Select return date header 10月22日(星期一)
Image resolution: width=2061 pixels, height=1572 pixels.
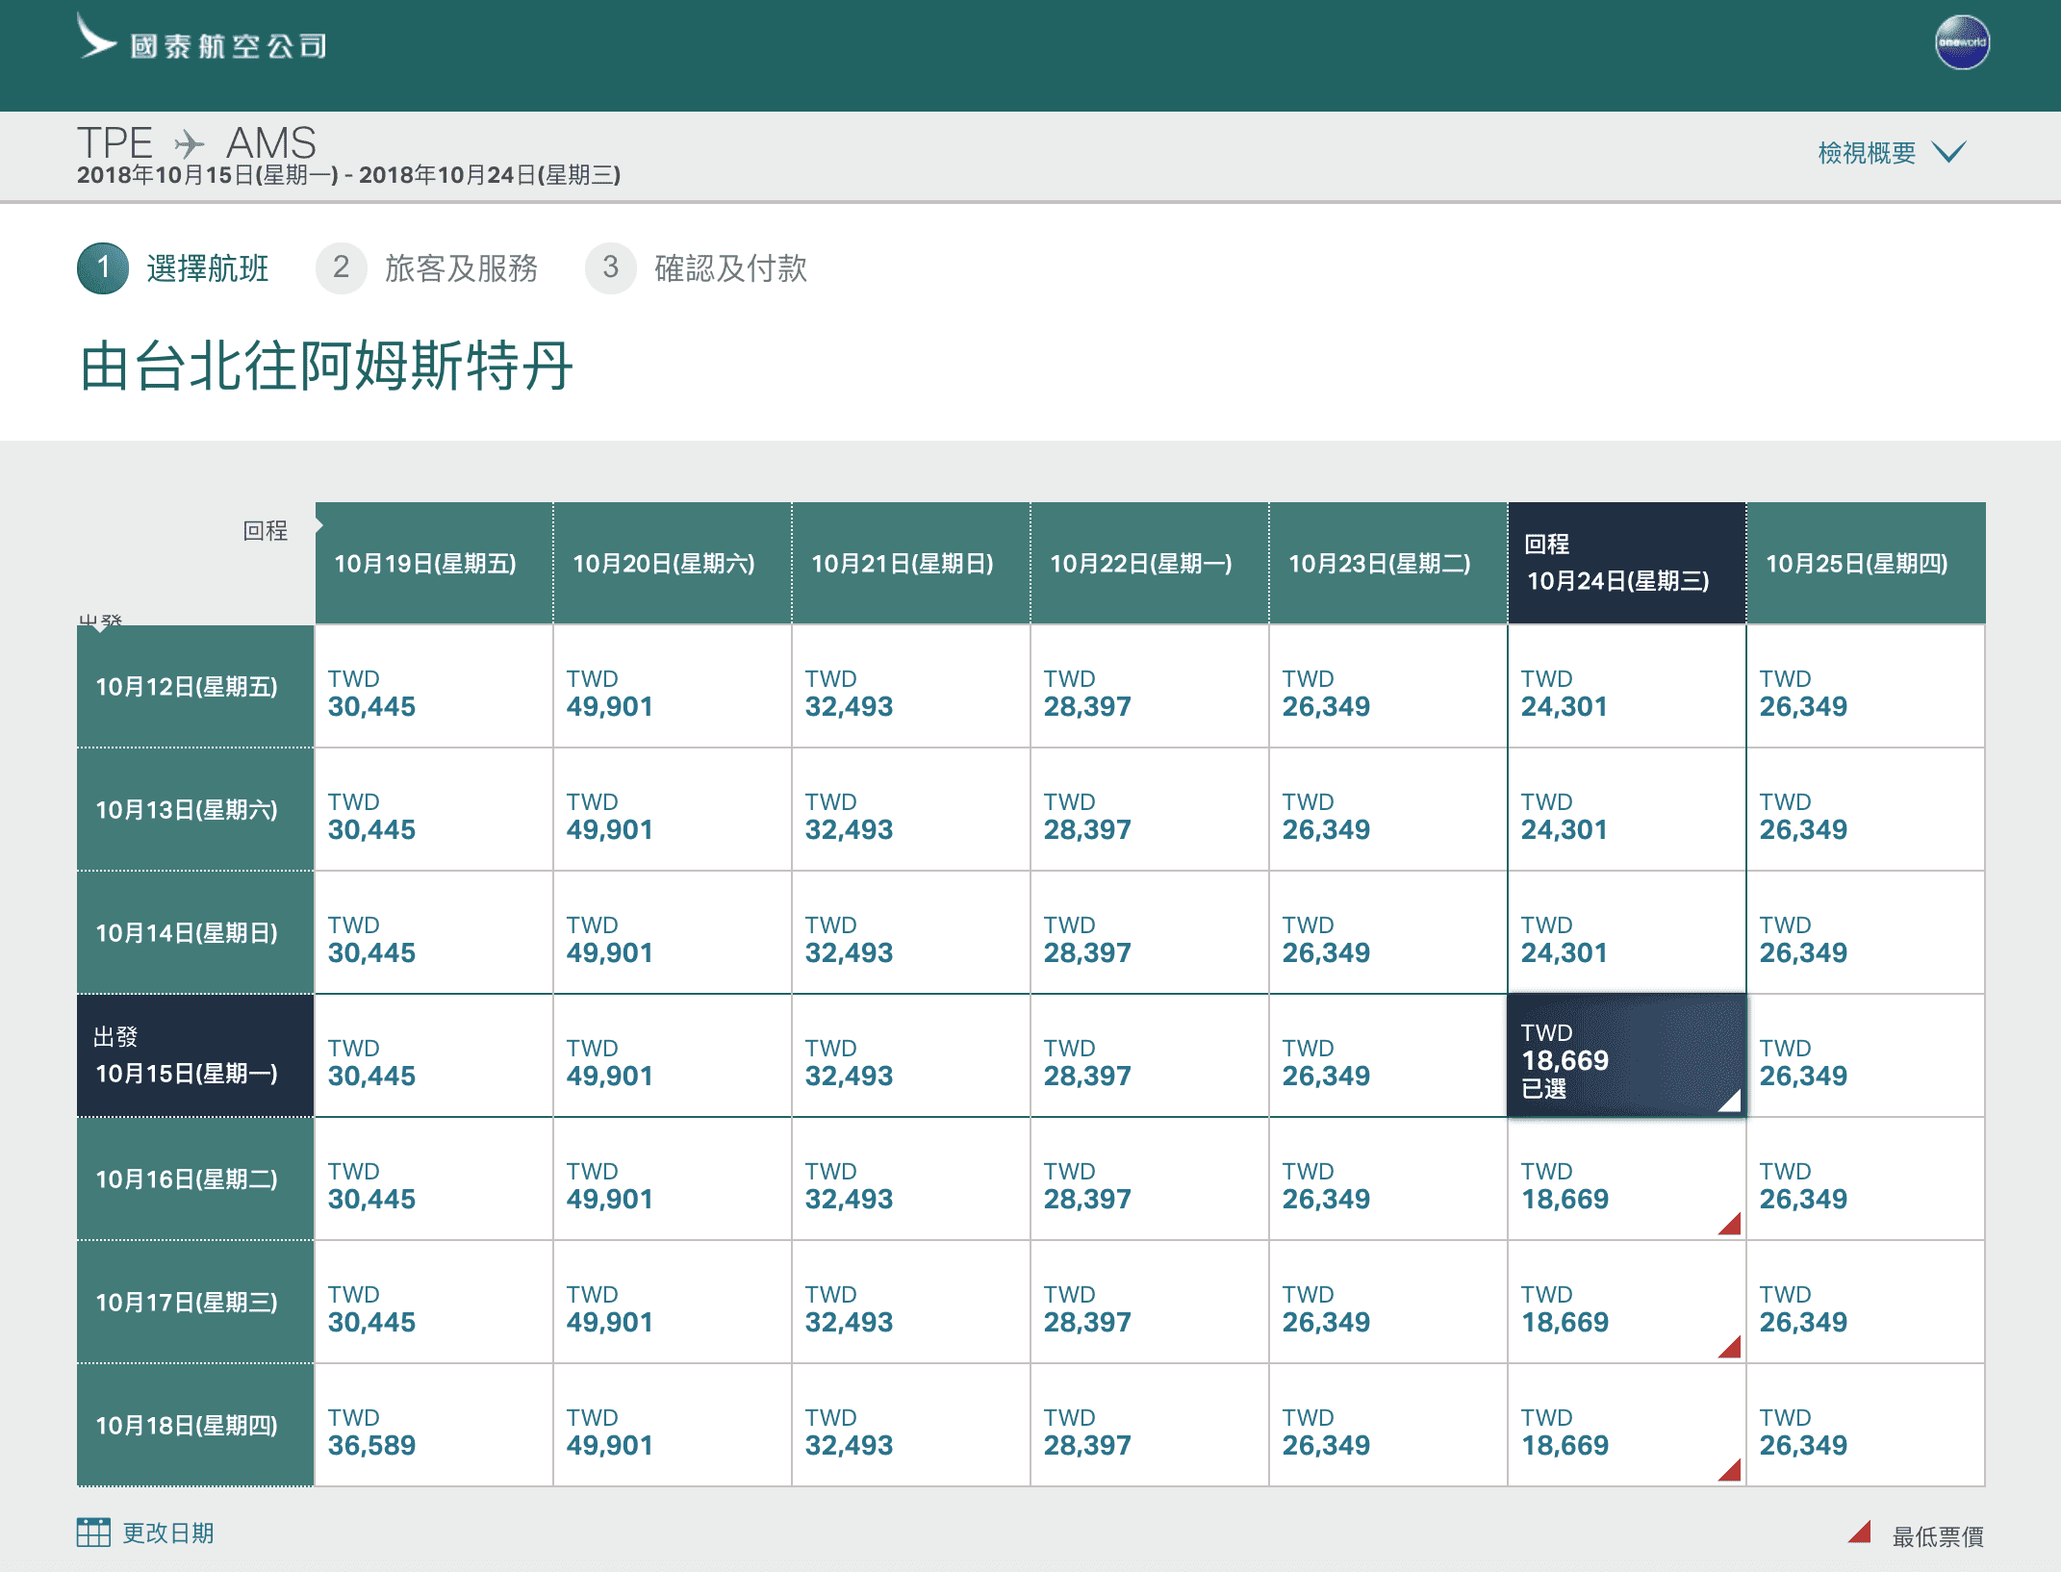[x=1150, y=563]
